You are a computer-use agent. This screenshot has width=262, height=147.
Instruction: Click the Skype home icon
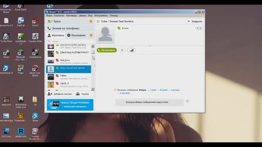(x=91, y=21)
